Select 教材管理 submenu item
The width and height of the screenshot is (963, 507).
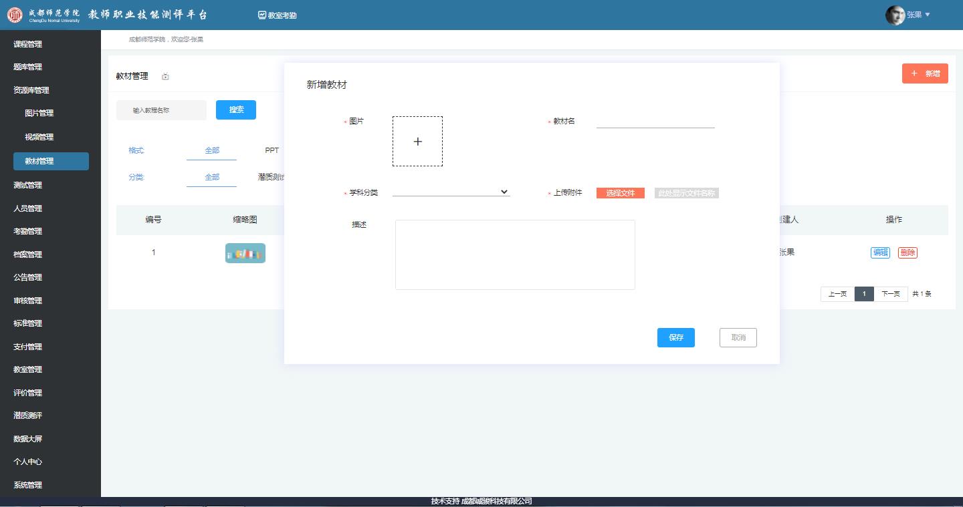pos(51,161)
